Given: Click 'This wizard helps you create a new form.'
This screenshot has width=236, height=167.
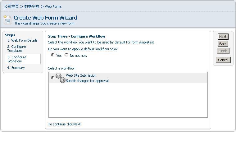Looking at the screenshot, I should tap(45, 23).
